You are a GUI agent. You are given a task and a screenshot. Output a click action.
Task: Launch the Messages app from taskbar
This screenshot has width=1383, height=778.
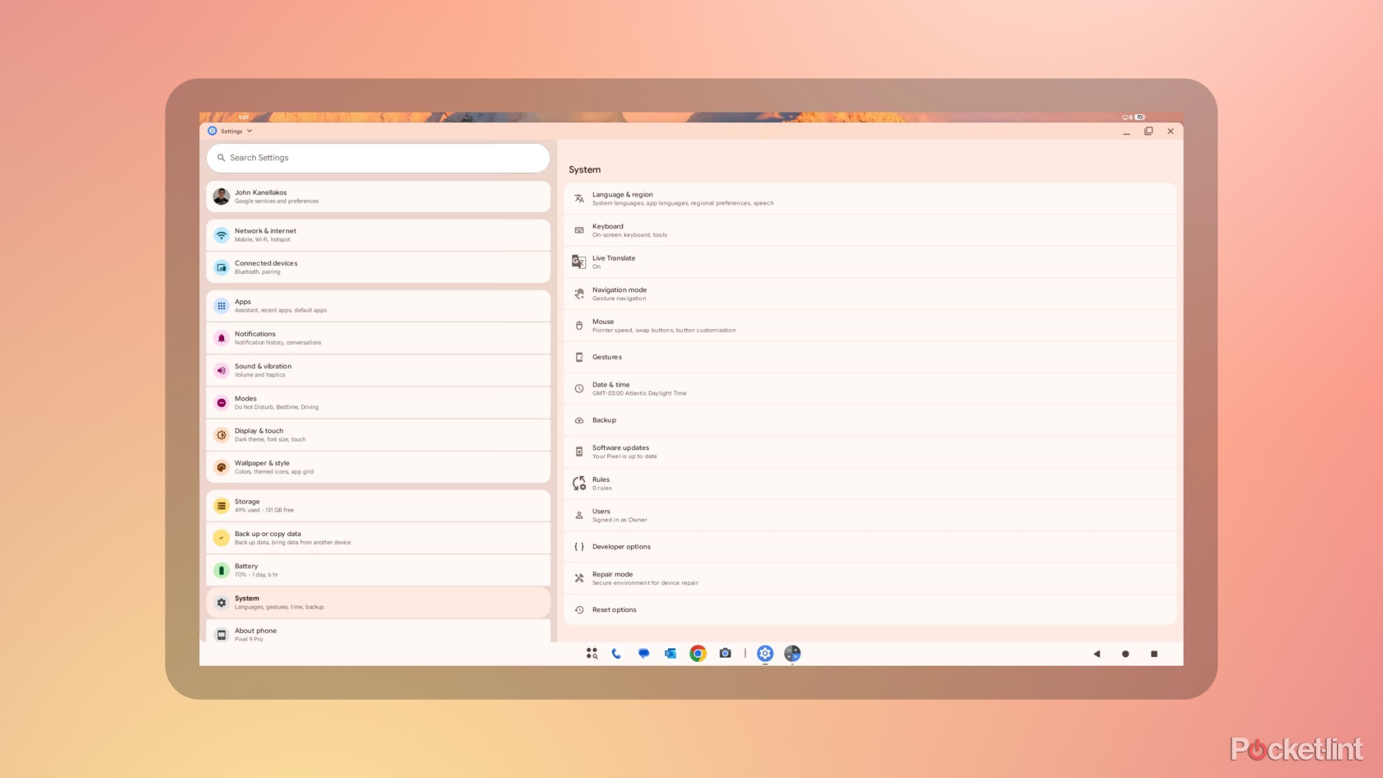click(643, 654)
